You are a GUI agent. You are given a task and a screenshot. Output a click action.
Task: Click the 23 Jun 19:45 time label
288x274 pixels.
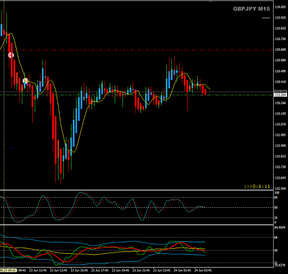click(120, 270)
